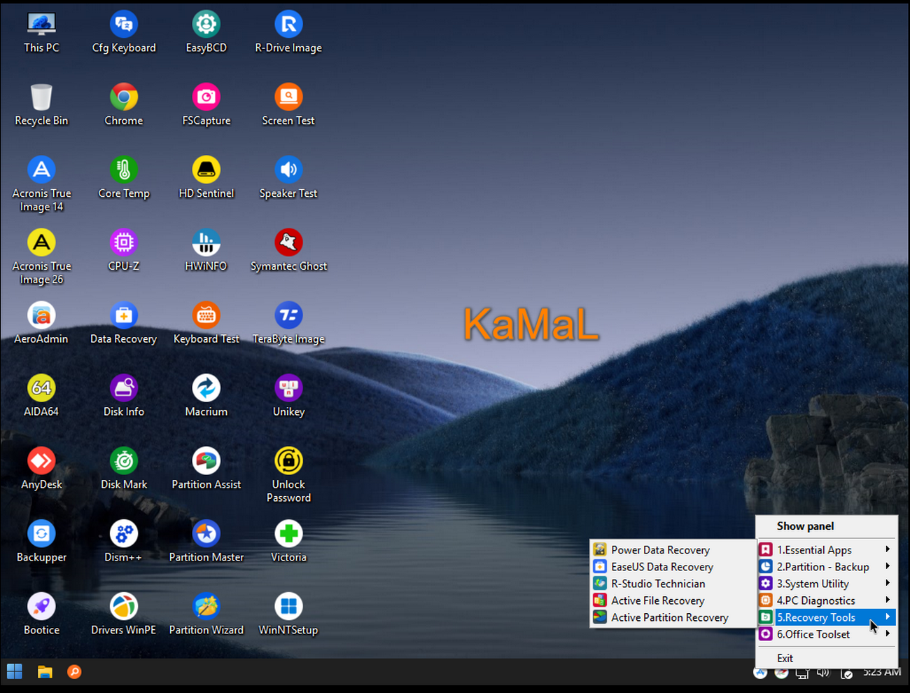Image resolution: width=910 pixels, height=693 pixels.
Task: Select the Cfg Keyboard icon
Action: tap(124, 33)
